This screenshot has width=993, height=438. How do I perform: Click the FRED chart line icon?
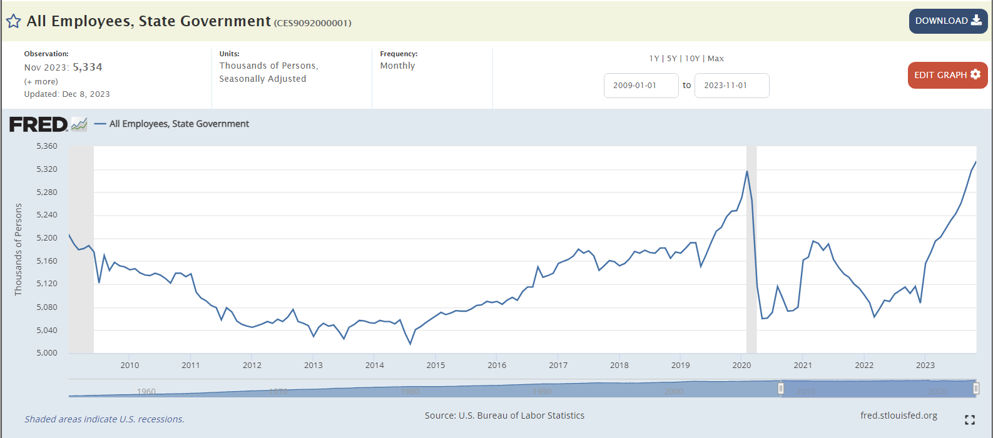79,124
